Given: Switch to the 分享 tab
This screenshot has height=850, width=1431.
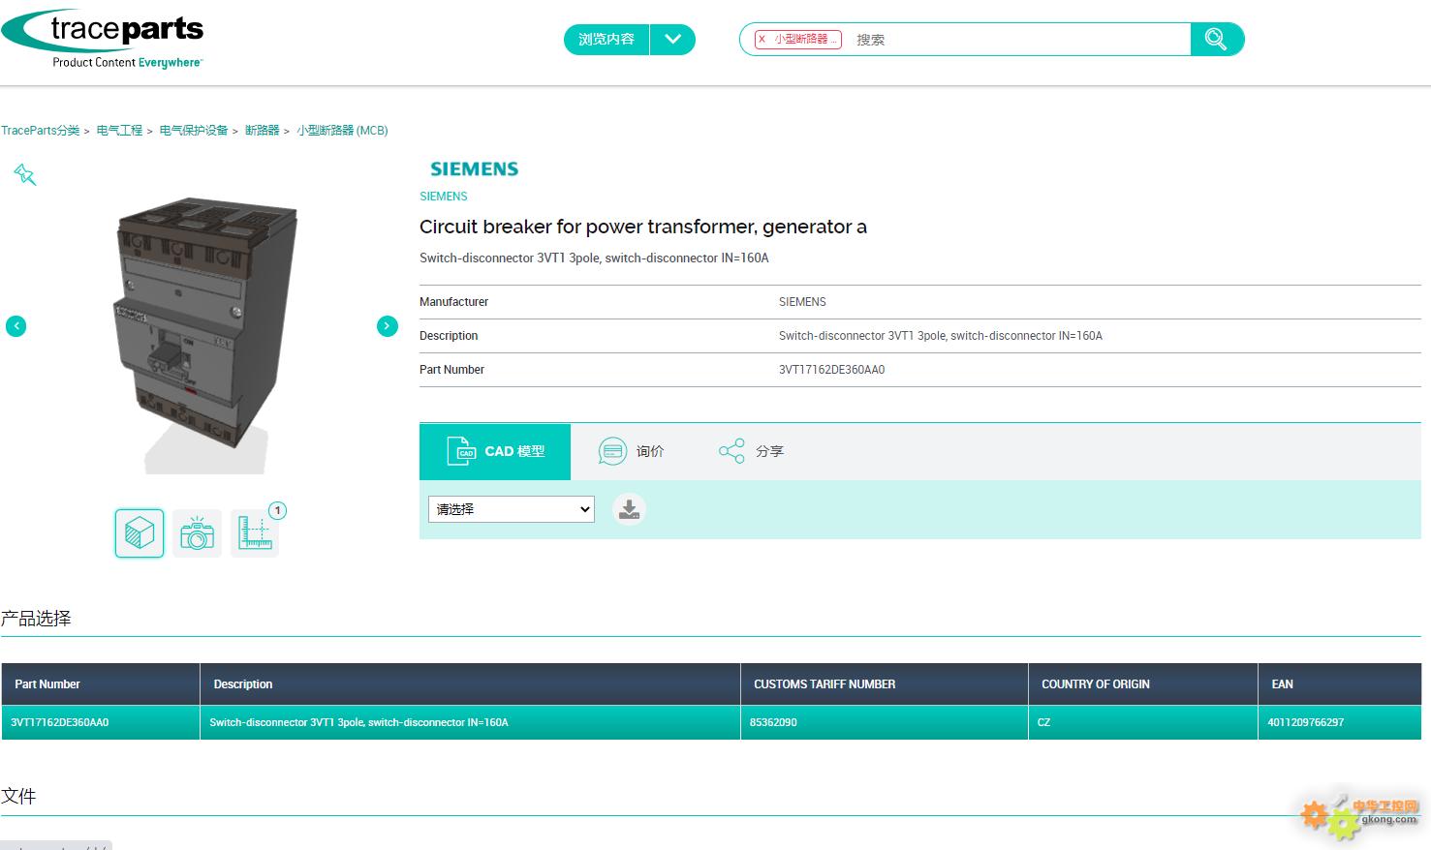Looking at the screenshot, I should [x=751, y=451].
